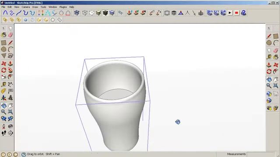Viewport: 280px width, 157px height.
Task: Select the Follow Me tool in left toolbar
Action: pos(10,70)
